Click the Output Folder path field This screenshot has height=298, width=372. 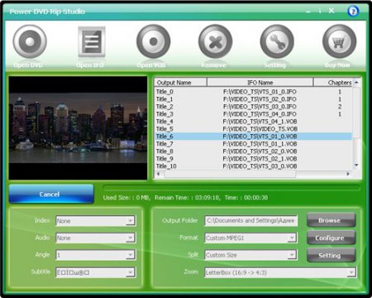(x=250, y=221)
